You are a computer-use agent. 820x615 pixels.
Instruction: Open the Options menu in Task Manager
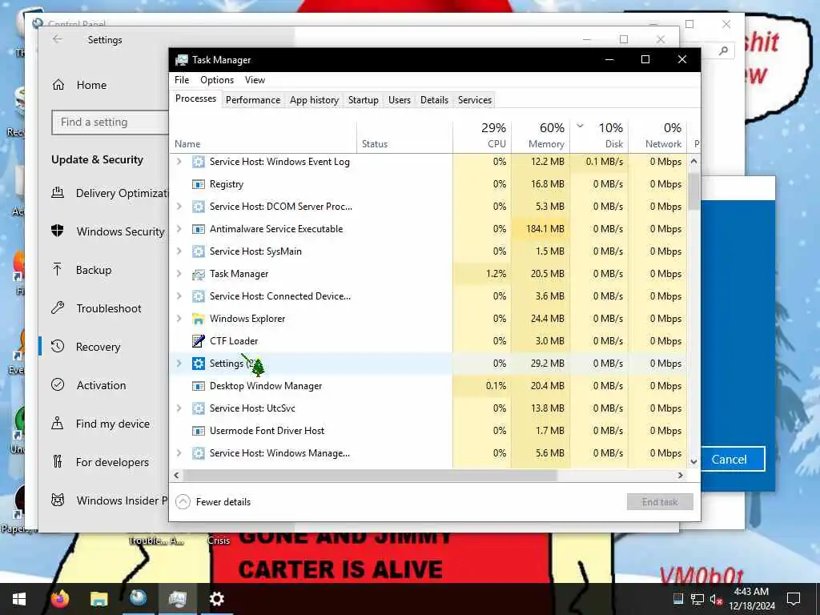tap(217, 80)
